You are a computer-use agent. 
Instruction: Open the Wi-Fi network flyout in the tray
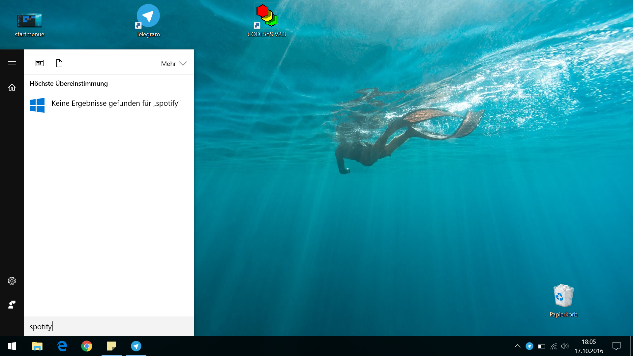coord(554,346)
